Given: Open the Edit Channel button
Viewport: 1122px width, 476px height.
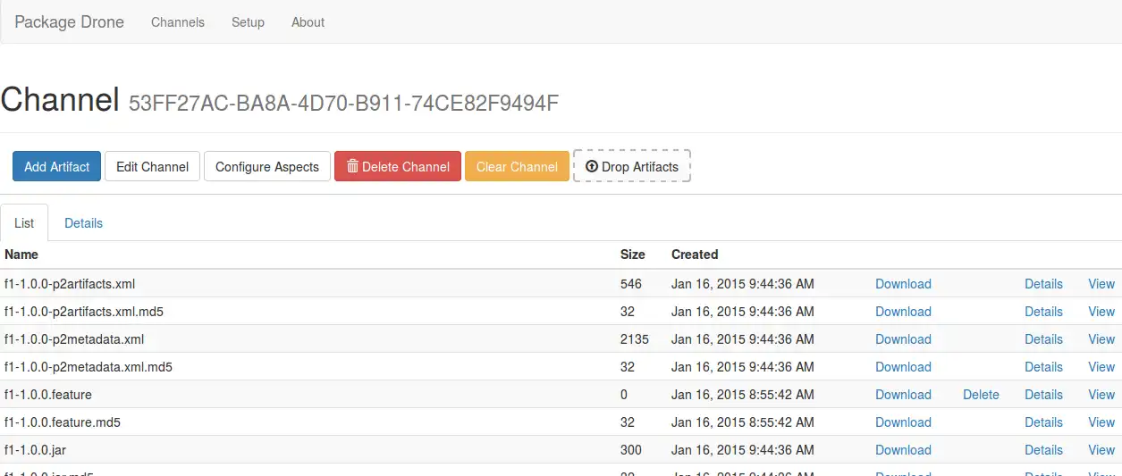Looking at the screenshot, I should click(x=152, y=166).
